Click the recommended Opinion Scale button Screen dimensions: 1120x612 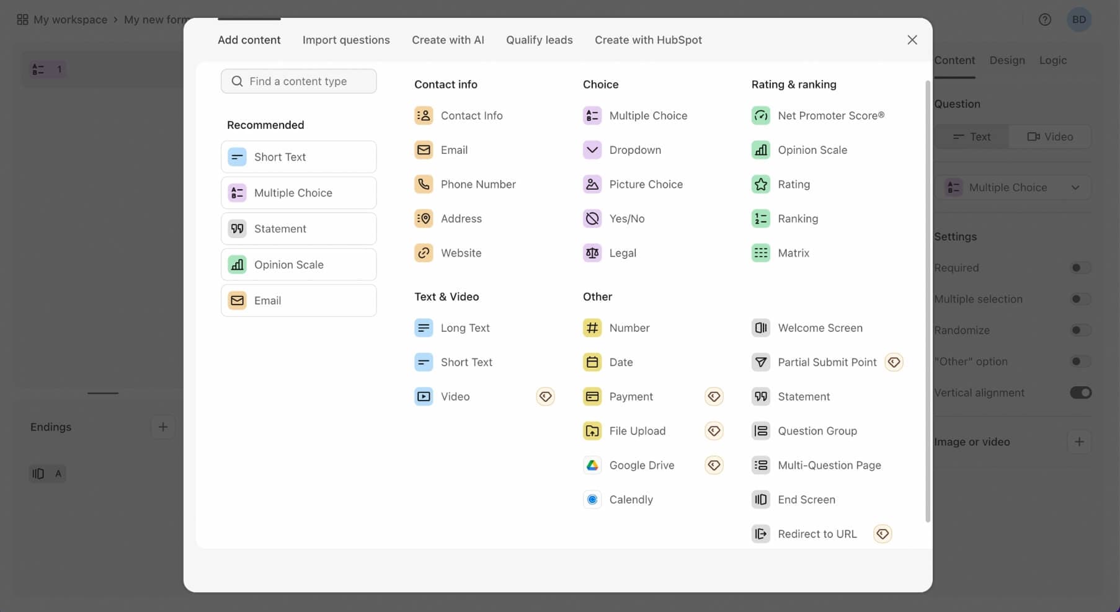pyautogui.click(x=298, y=265)
